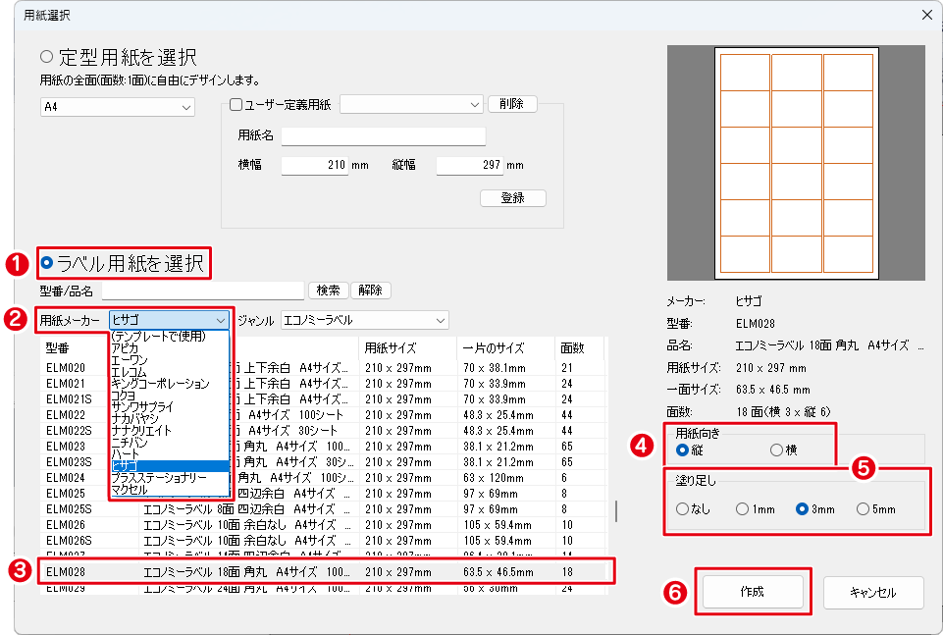Viewport: 943px width, 635px height.
Task: Select the ラベル用紙を選択 radio button
Action: pyautogui.click(x=47, y=263)
